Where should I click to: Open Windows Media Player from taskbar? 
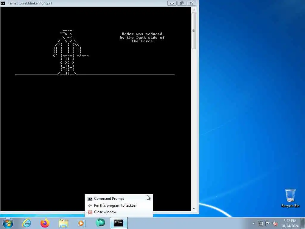(82, 223)
